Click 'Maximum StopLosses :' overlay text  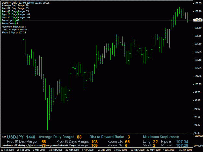coord(14,27)
